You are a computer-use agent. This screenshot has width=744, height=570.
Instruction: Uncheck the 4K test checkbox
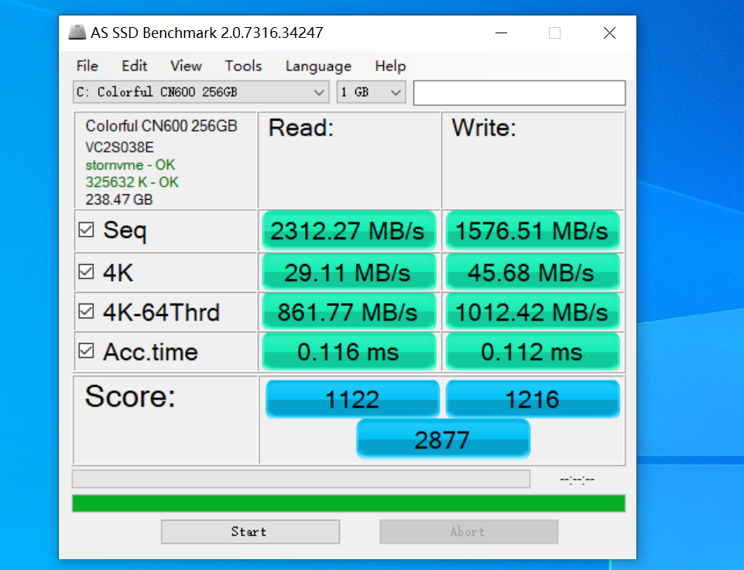click(87, 272)
